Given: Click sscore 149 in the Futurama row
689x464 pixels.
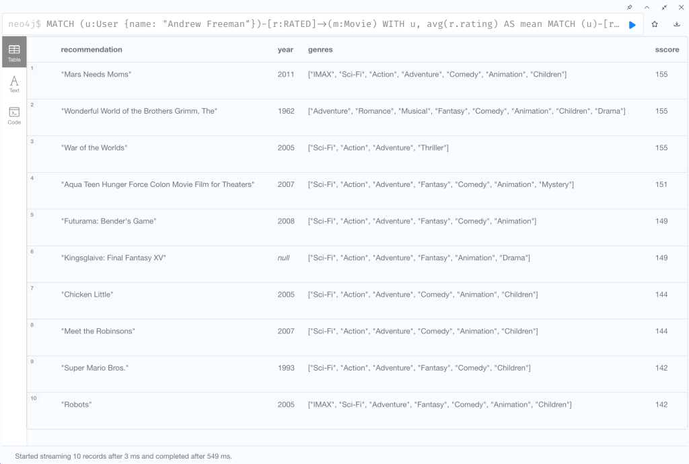Looking at the screenshot, I should click(x=661, y=221).
